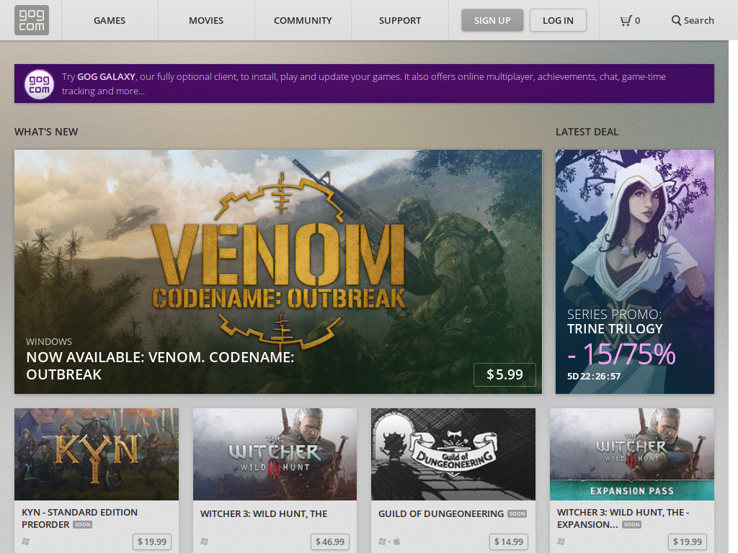Click the SIGN UP button
Image resolution: width=738 pixels, height=553 pixels.
coord(492,20)
